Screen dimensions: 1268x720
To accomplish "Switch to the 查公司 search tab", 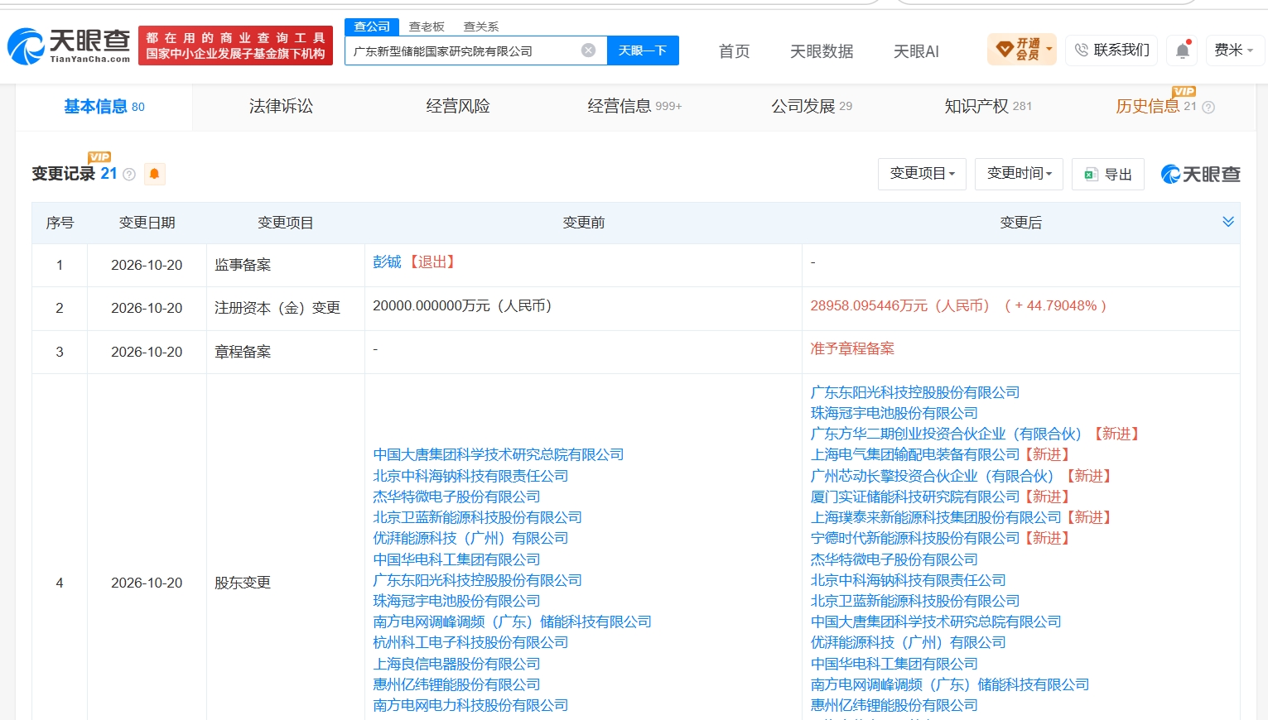I will [x=372, y=26].
